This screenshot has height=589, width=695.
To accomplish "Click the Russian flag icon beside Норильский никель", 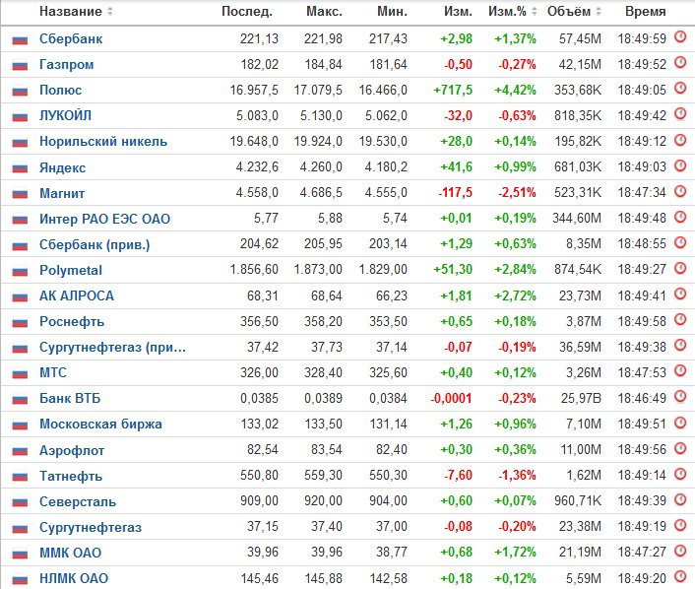I will (20, 143).
